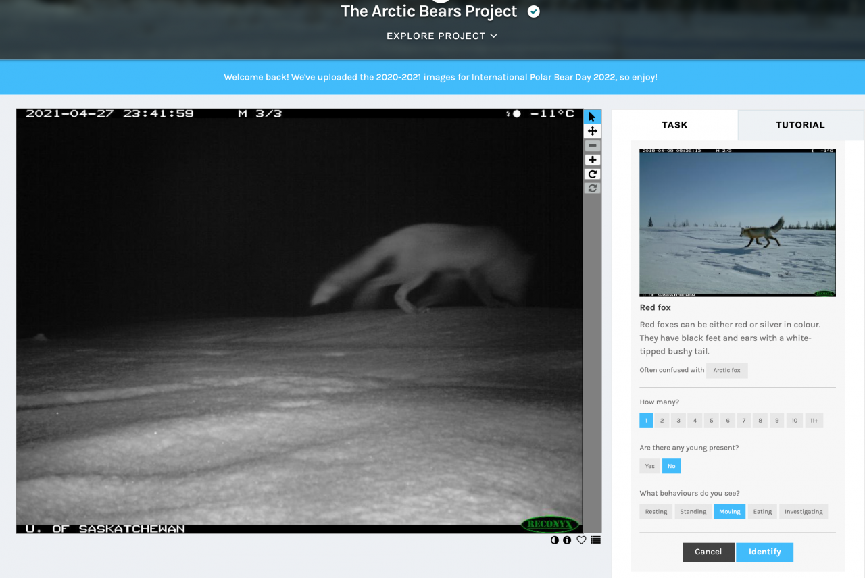Click the 'How many?' question label
The height and width of the screenshot is (578, 865).
(x=660, y=402)
